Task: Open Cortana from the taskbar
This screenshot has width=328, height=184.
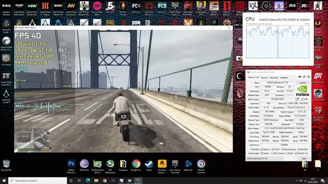Action: (71, 180)
